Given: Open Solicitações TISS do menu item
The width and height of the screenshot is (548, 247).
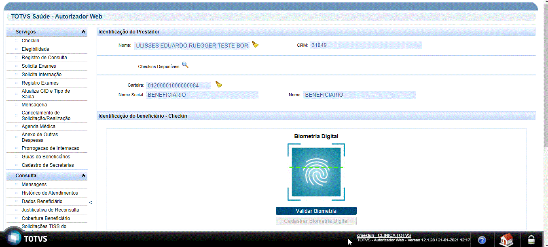Looking at the screenshot, I should coord(44,226).
